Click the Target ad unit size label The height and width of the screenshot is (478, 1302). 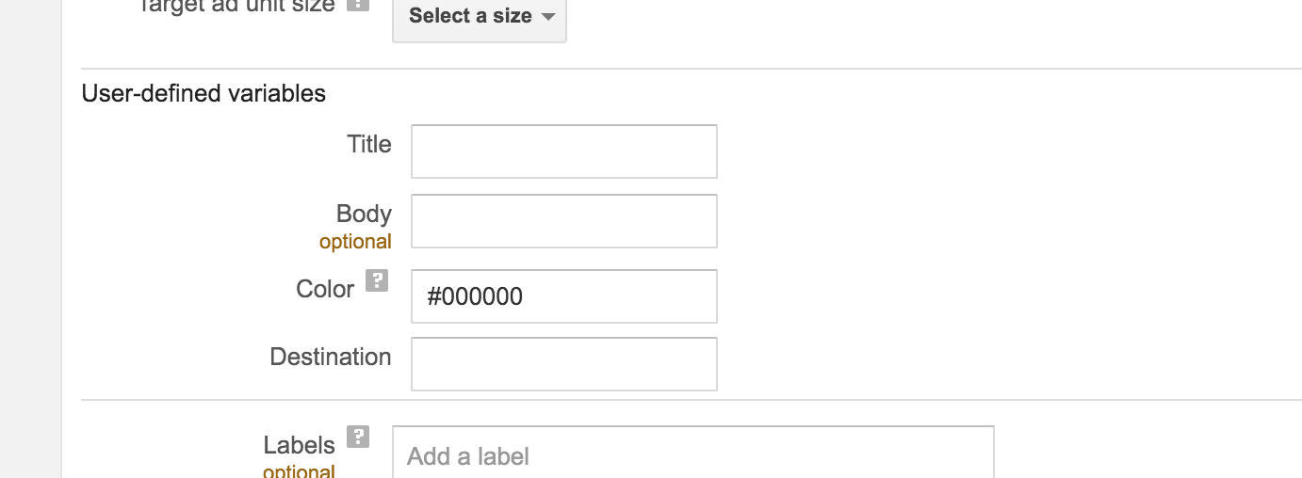pos(236,7)
